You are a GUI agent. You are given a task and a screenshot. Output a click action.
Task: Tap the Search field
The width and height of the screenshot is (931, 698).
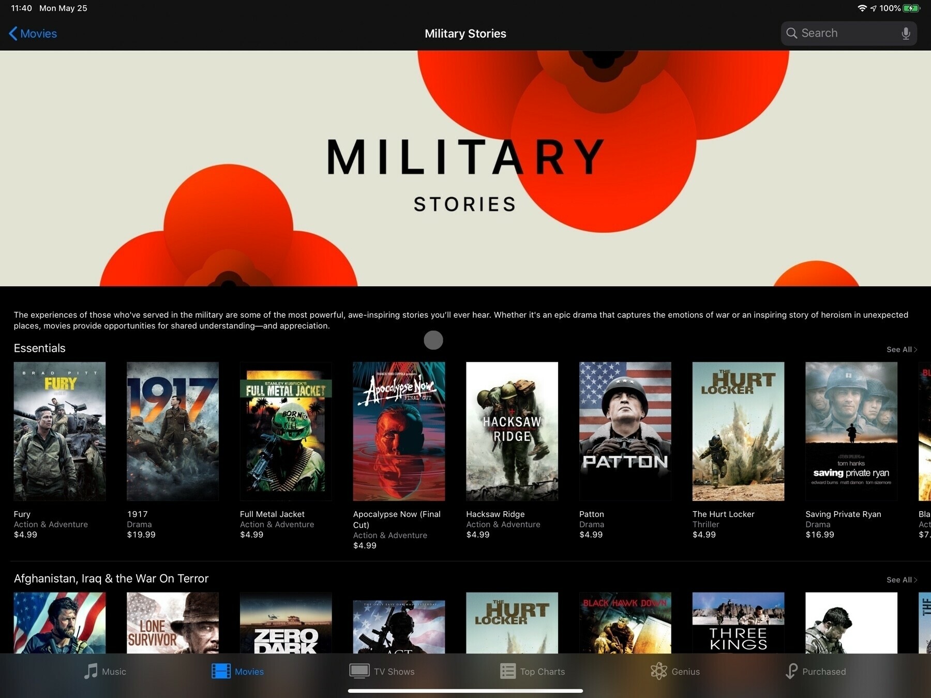tap(848, 33)
